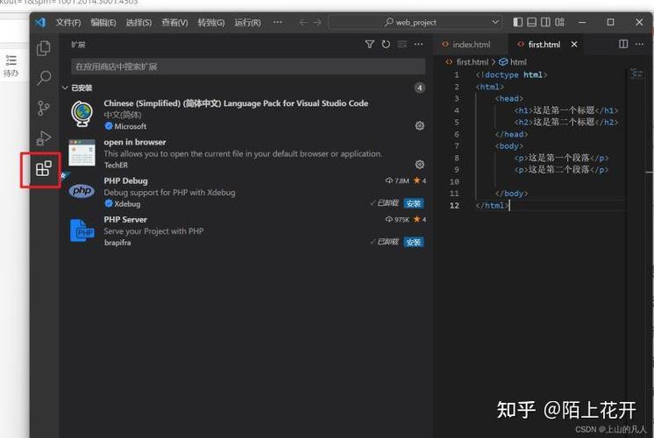This screenshot has width=654, height=438.
Task: Open the Extensions view icon
Action: coord(43,169)
